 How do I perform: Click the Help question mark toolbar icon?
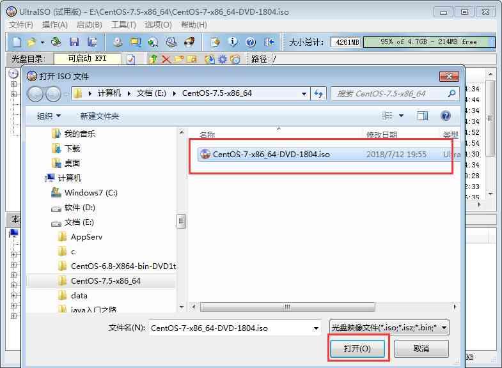tap(251, 42)
